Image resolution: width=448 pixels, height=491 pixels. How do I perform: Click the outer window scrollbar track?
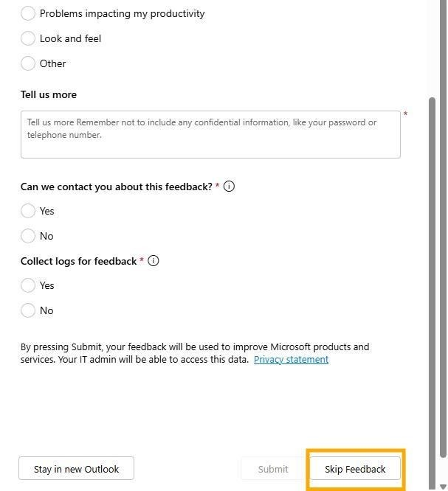(443, 470)
